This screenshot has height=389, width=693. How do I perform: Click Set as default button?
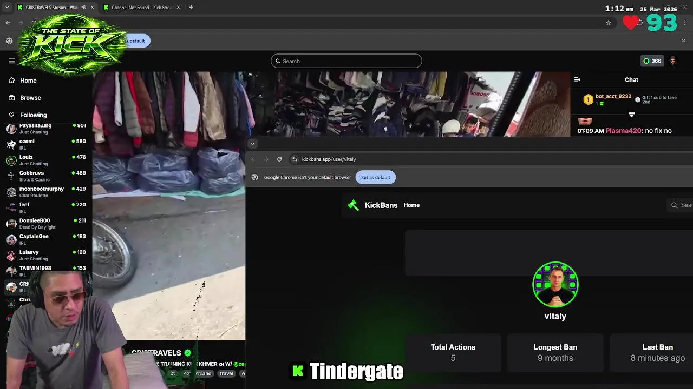[x=375, y=177]
